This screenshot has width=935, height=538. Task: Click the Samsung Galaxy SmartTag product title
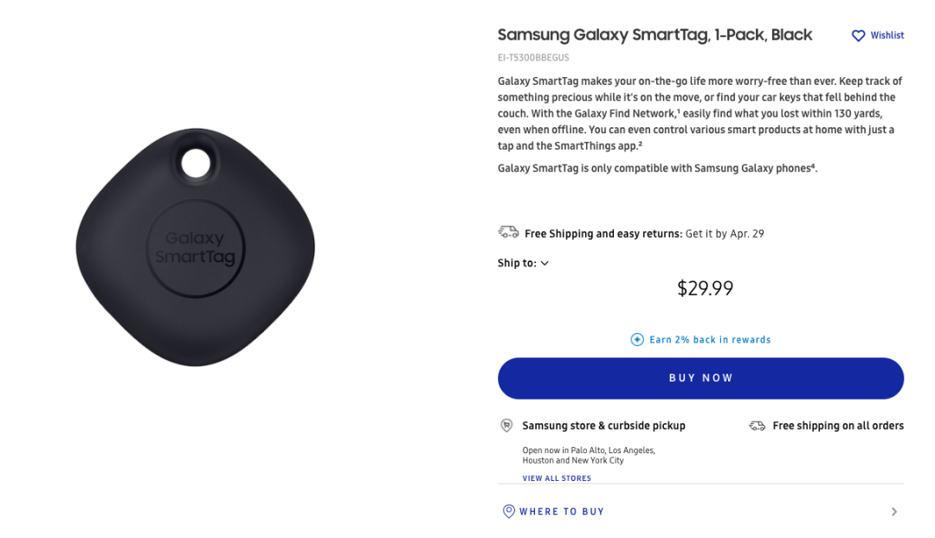[654, 35]
